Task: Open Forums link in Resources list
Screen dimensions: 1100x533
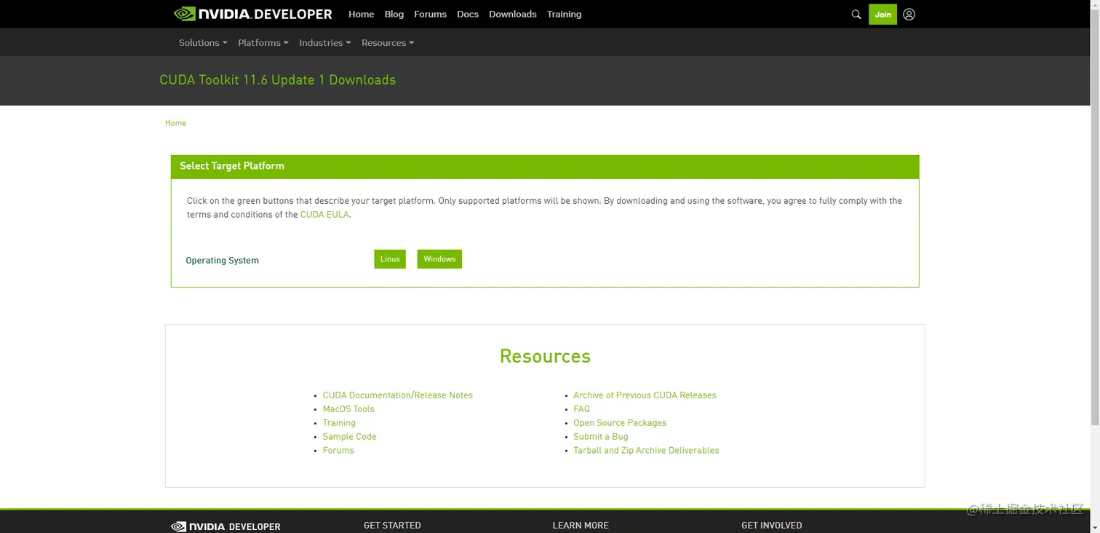Action: coord(338,451)
